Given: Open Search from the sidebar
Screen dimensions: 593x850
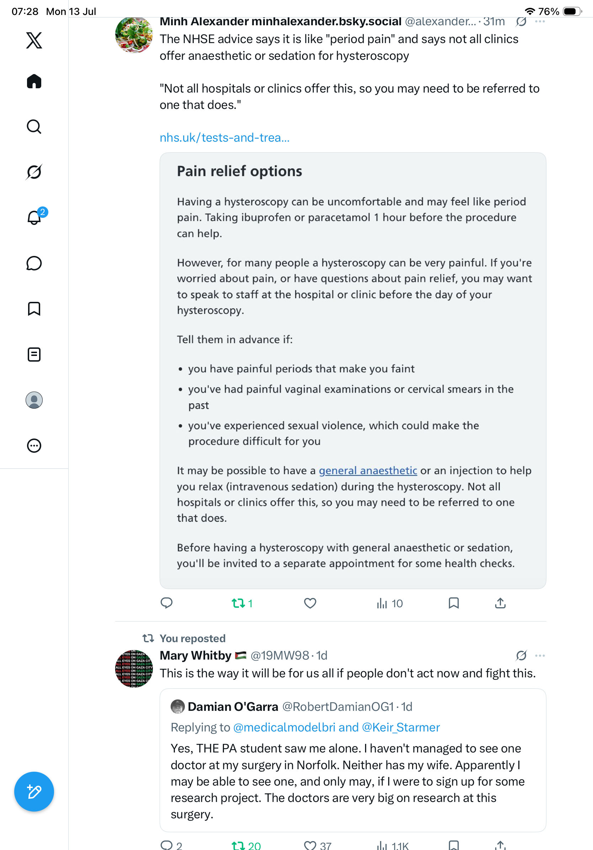Looking at the screenshot, I should coord(34,127).
